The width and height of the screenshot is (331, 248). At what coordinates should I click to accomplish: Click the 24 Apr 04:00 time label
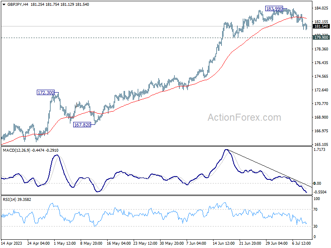point(38,243)
